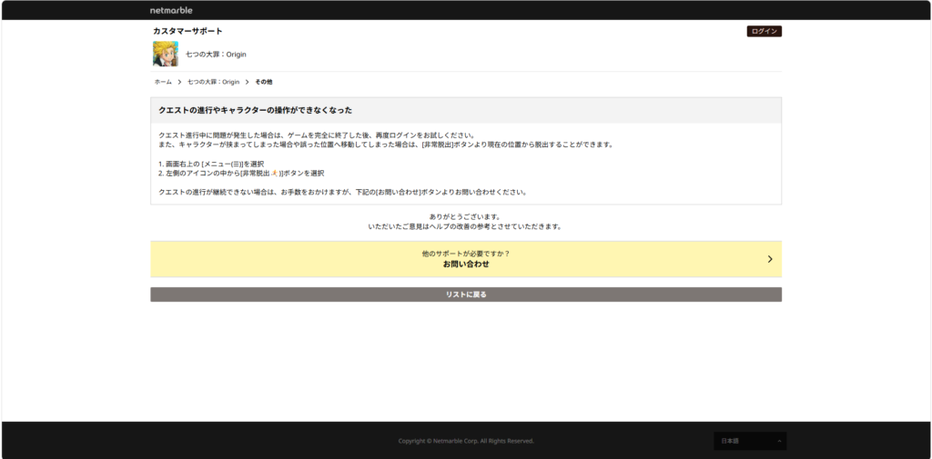Click the right arrow on the yellow banner
This screenshot has height=459, width=932.
770,259
